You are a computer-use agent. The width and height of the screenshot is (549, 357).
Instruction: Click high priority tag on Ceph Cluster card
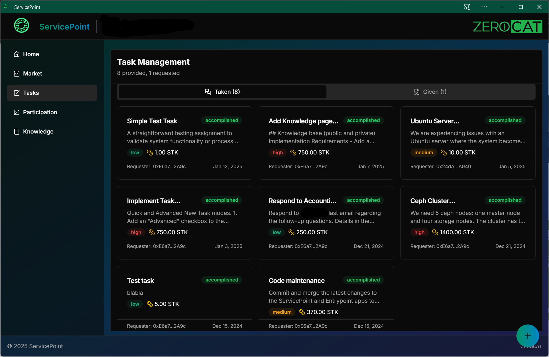point(419,232)
